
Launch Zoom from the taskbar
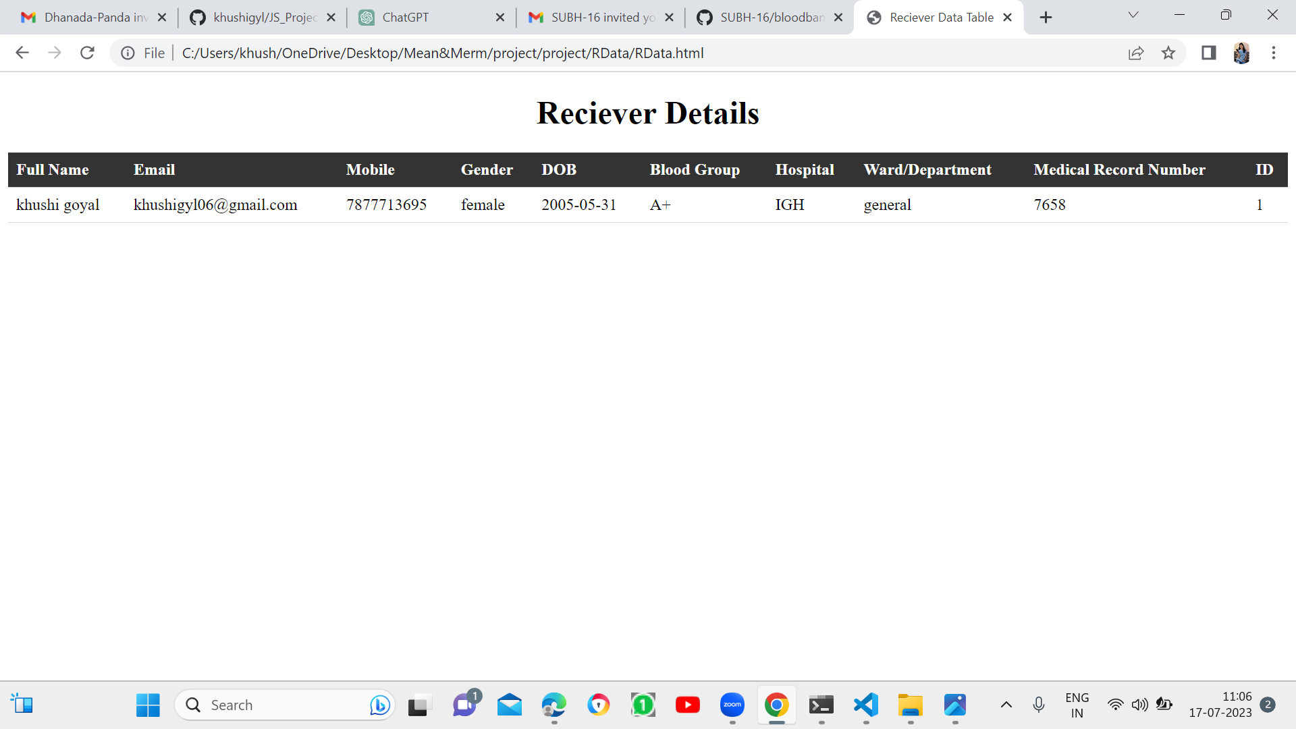pos(732,705)
